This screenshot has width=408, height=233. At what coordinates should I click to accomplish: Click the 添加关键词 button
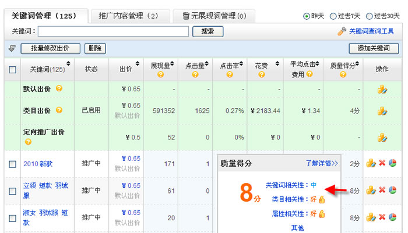click(373, 49)
